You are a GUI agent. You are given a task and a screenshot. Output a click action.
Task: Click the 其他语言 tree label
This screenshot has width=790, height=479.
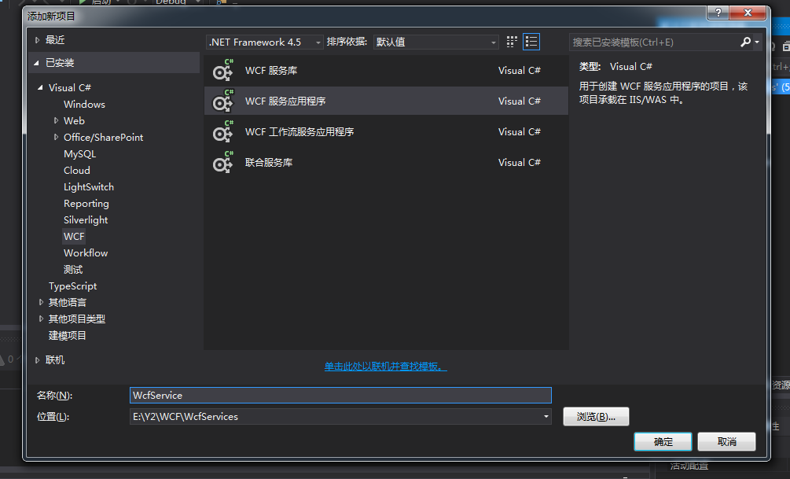[67, 302]
